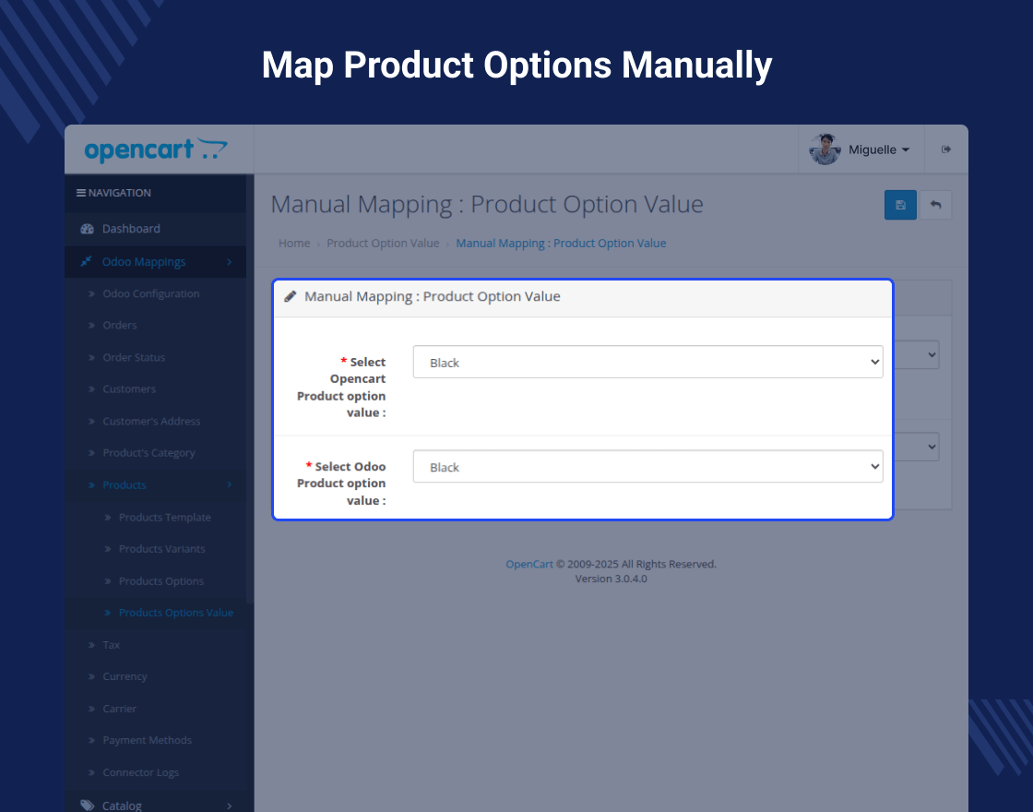Click the back arrow button
Image resolution: width=1033 pixels, height=812 pixels.
[x=935, y=205]
